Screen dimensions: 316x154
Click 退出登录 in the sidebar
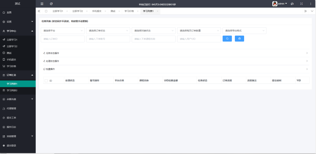[11, 145]
